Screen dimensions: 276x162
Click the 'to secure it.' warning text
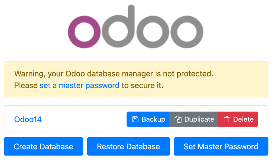coord(142,85)
